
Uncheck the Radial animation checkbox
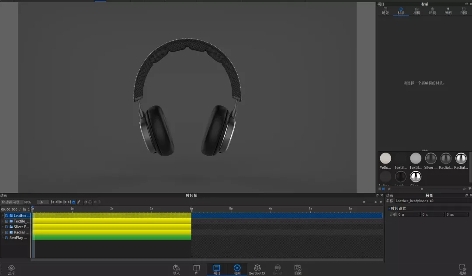[x=7, y=232]
